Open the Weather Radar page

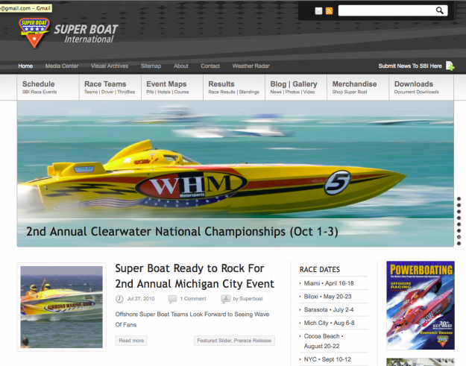click(251, 66)
